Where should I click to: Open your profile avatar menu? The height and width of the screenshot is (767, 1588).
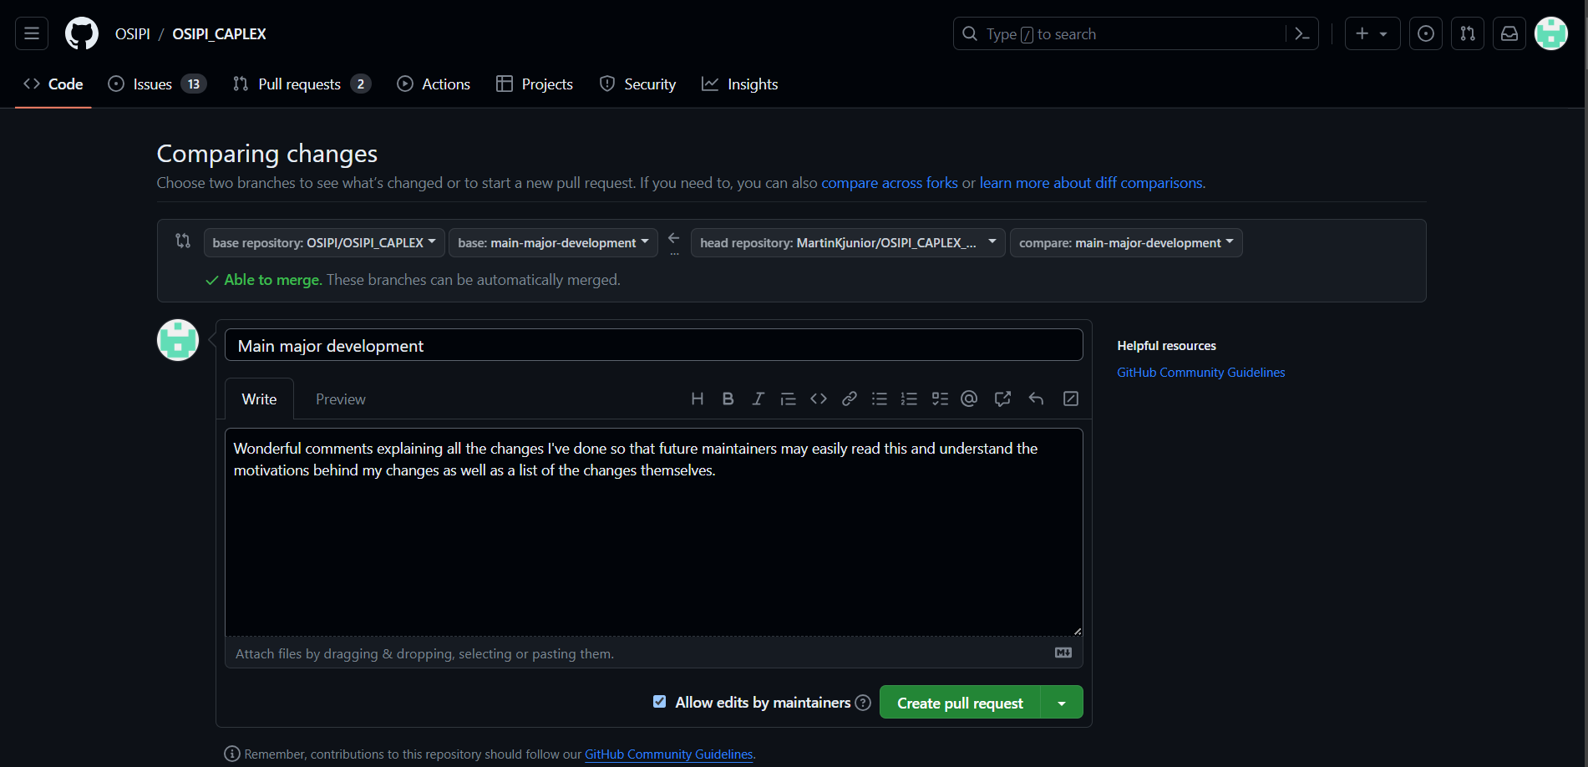click(1550, 33)
